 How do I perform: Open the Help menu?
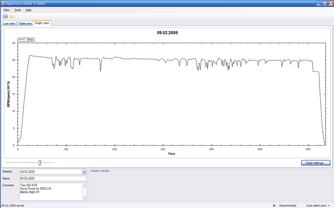tap(28, 10)
